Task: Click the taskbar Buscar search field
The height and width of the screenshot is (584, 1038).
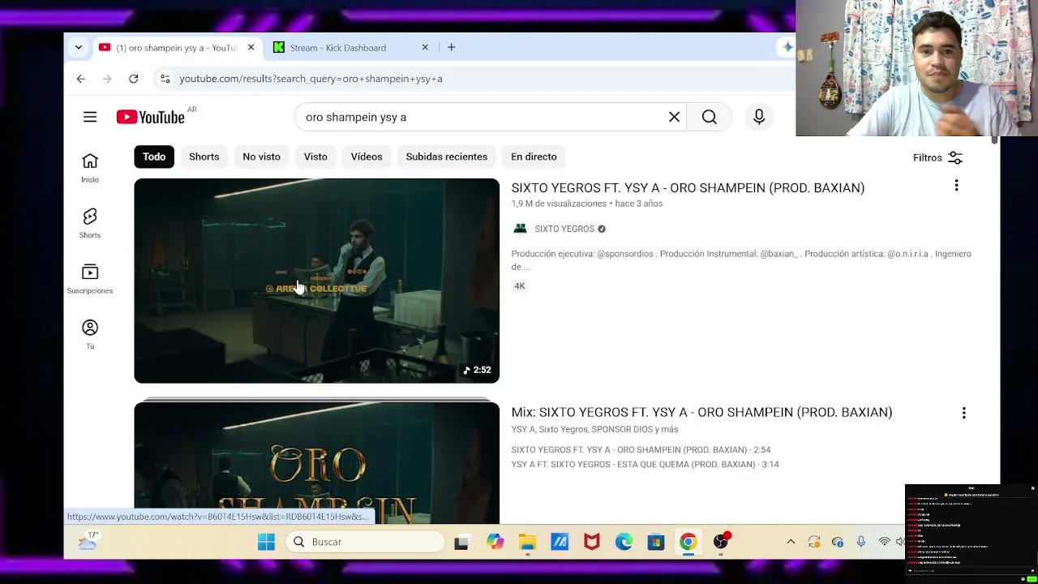Action: click(365, 542)
